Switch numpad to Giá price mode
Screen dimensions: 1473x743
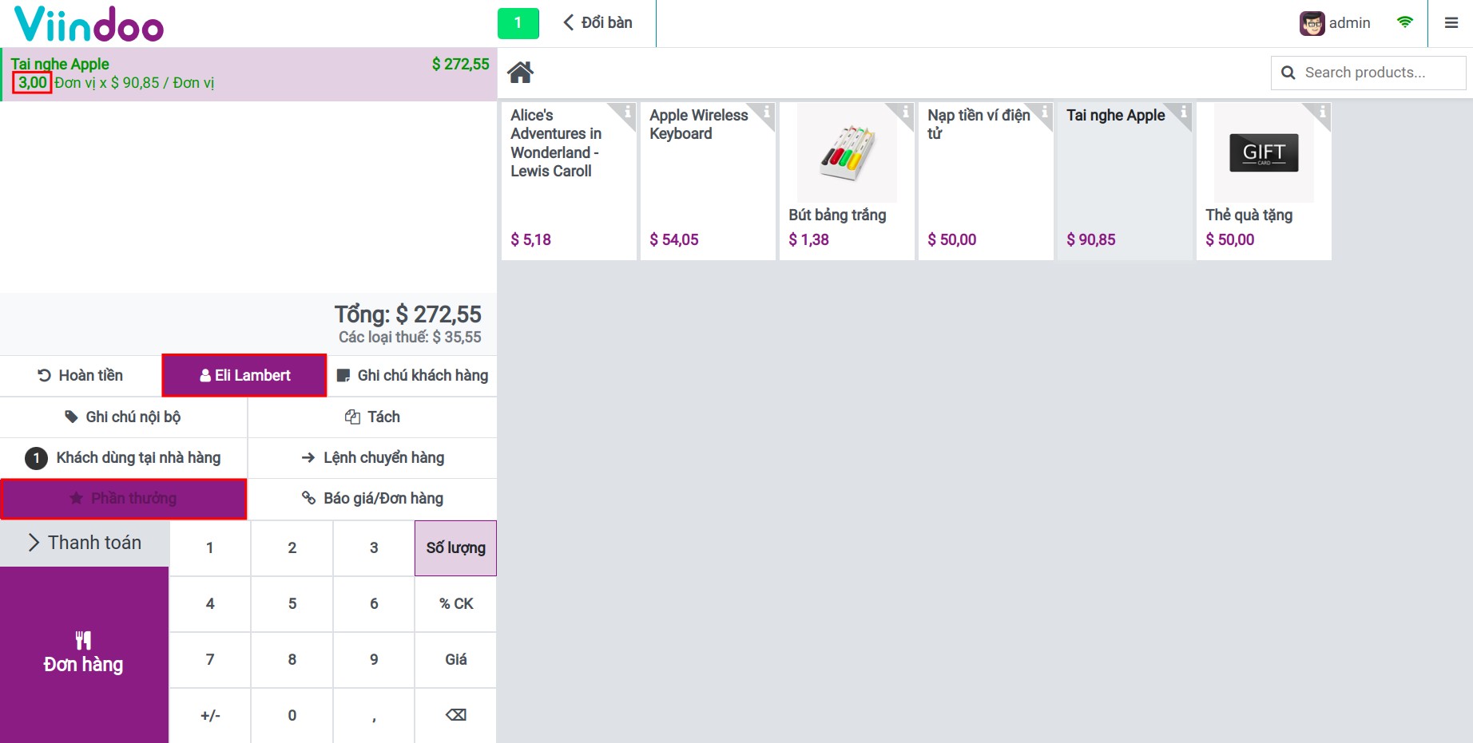(x=455, y=660)
